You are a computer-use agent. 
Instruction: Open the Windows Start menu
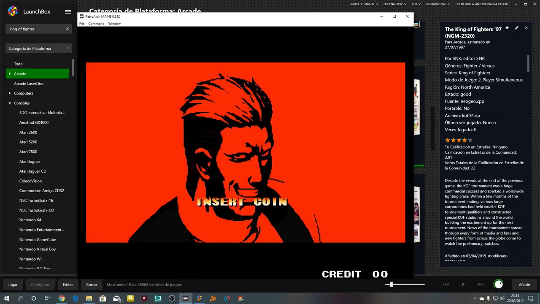point(7,298)
